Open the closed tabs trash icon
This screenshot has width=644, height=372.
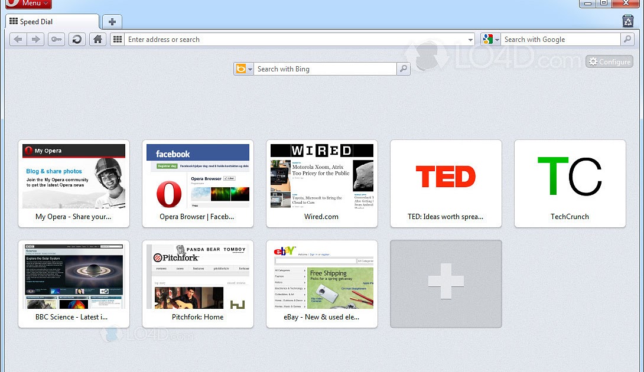tap(627, 21)
